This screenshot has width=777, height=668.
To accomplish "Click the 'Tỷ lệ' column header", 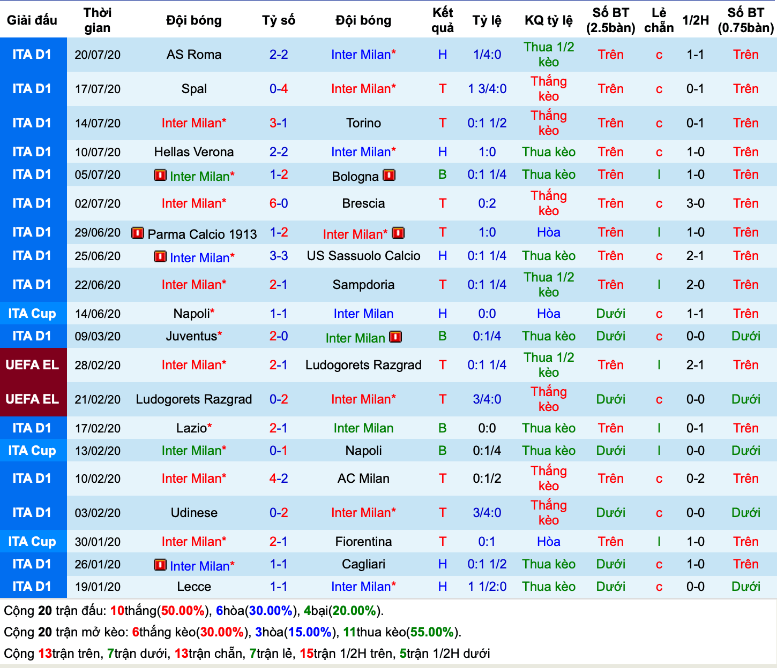I will point(487,20).
